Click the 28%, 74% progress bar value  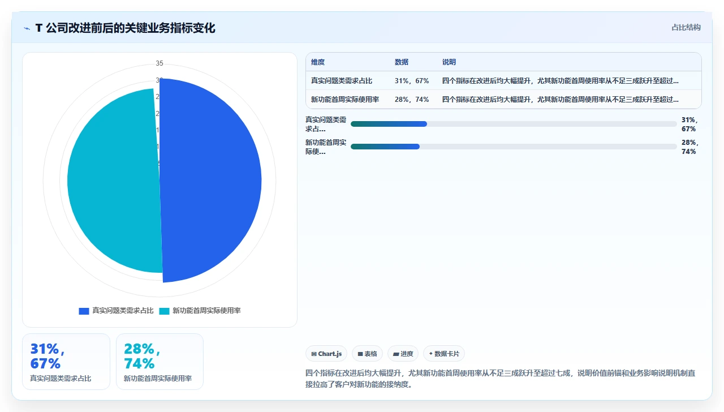tap(690, 147)
